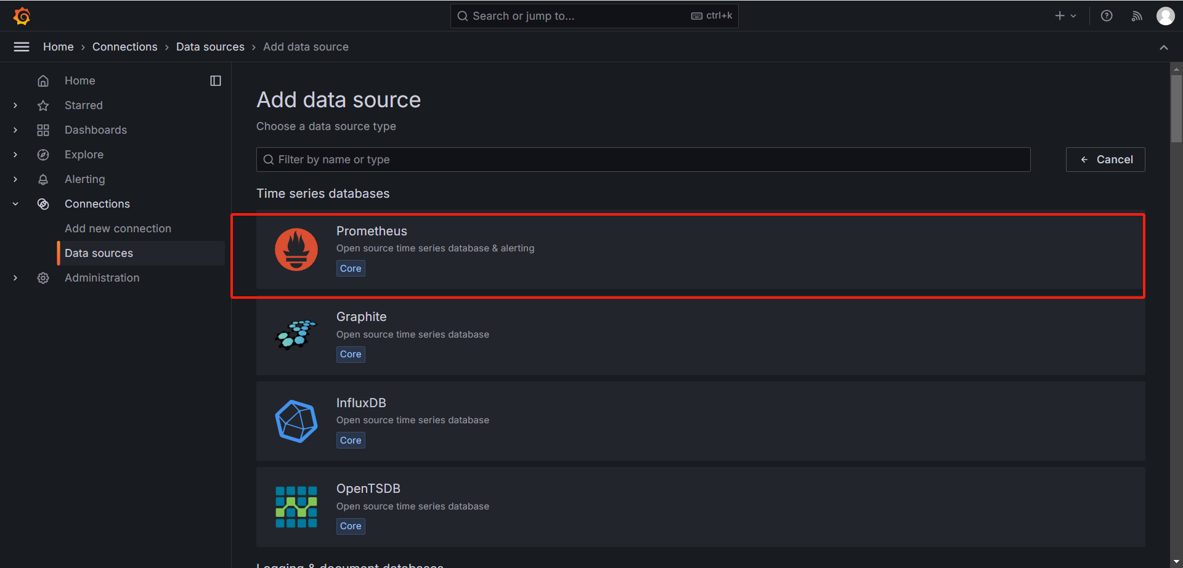The width and height of the screenshot is (1183, 568).
Task: Click the Core badge under InfluxDB
Action: pyautogui.click(x=351, y=440)
